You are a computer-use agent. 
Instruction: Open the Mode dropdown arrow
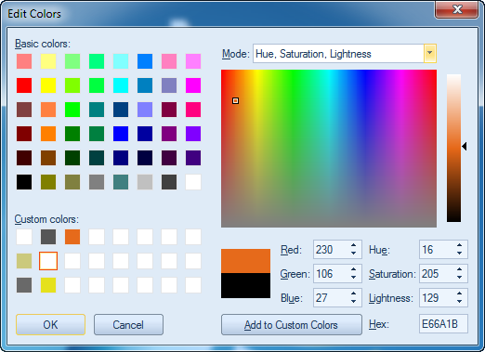point(430,54)
